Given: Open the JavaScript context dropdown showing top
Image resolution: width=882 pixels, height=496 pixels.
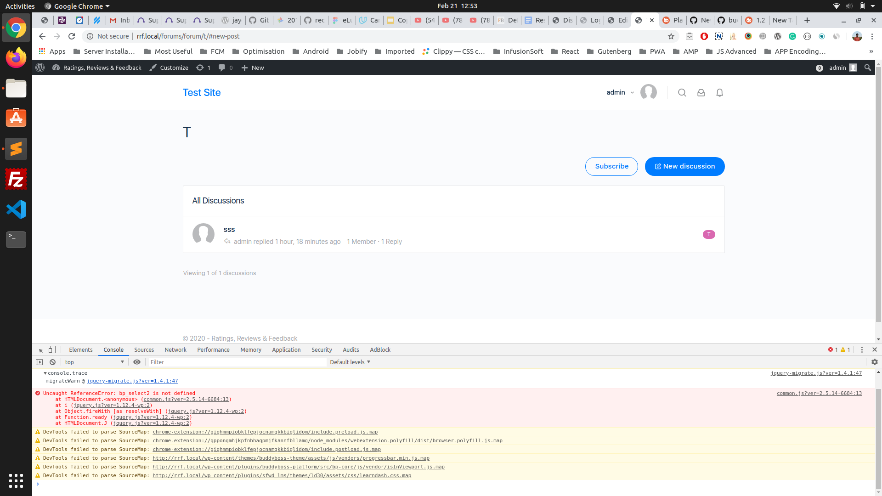Looking at the screenshot, I should tap(94, 362).
